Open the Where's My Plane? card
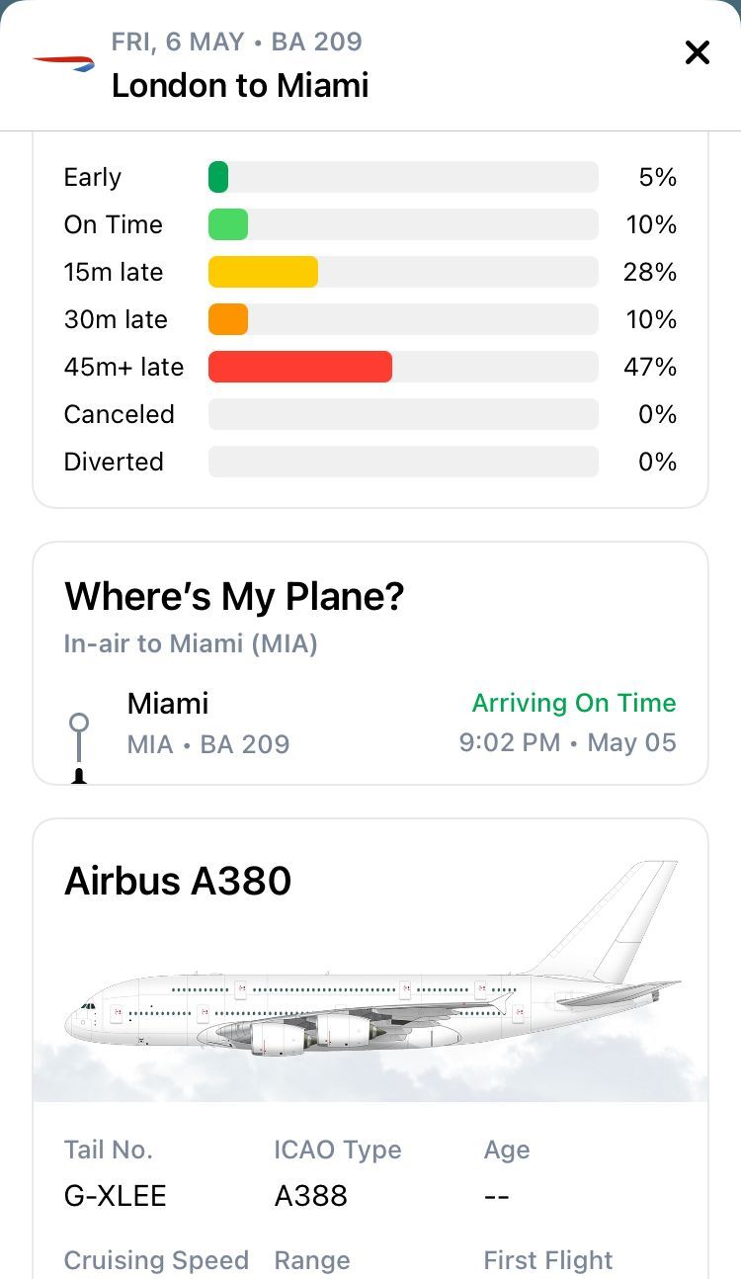 pos(370,663)
